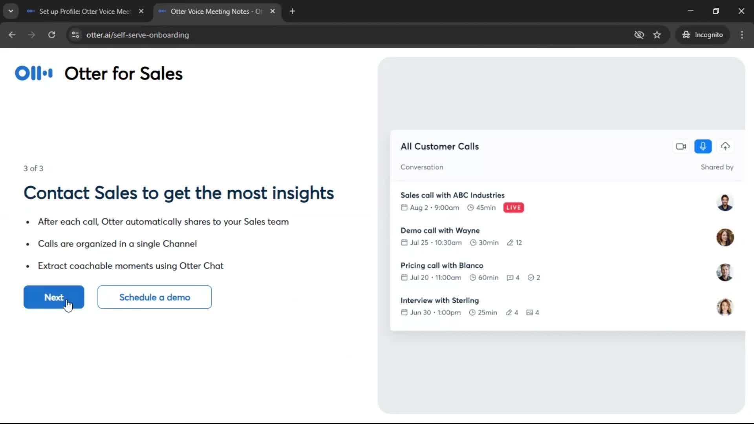
Task: Click the LIVE badge on ABC Industries call
Action: (x=513, y=208)
